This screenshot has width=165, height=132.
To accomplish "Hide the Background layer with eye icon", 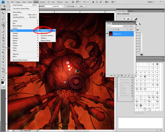I will pyautogui.click(x=107, y=34).
